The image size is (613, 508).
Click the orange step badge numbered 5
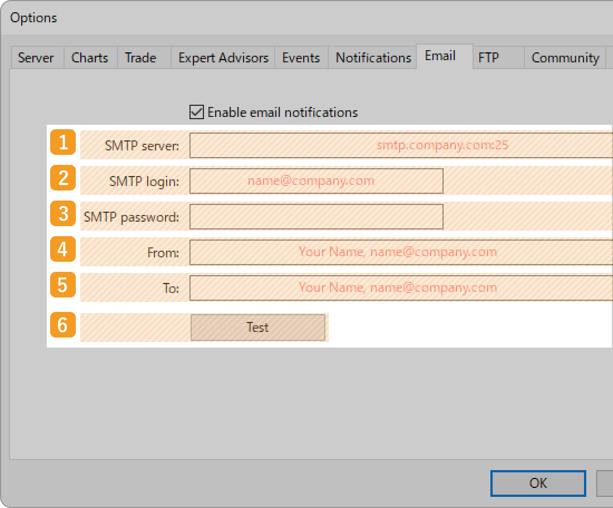62,285
